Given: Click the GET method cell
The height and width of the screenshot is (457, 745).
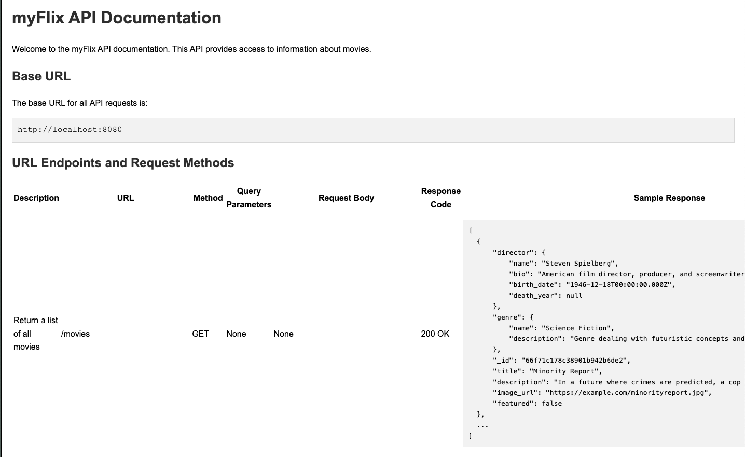Looking at the screenshot, I should [201, 334].
